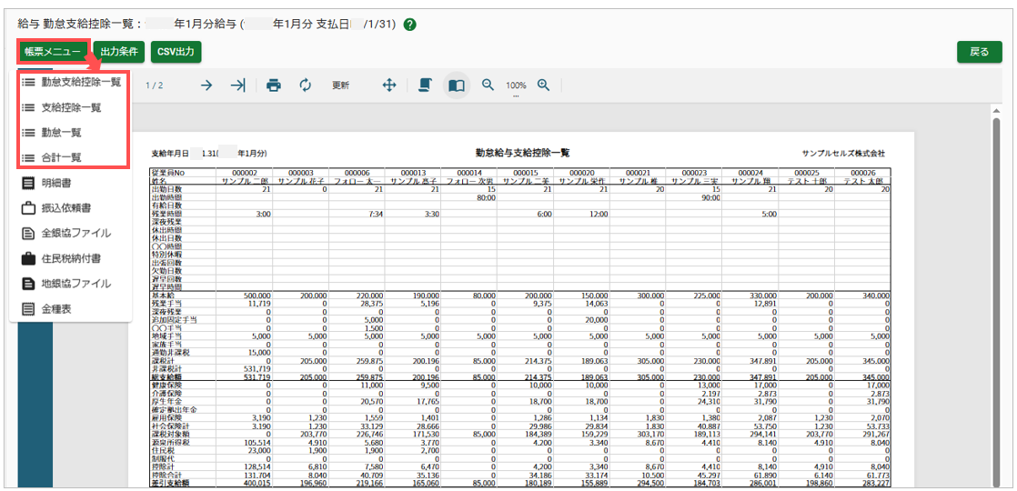Switch to continuous scroll page view

tap(426, 85)
